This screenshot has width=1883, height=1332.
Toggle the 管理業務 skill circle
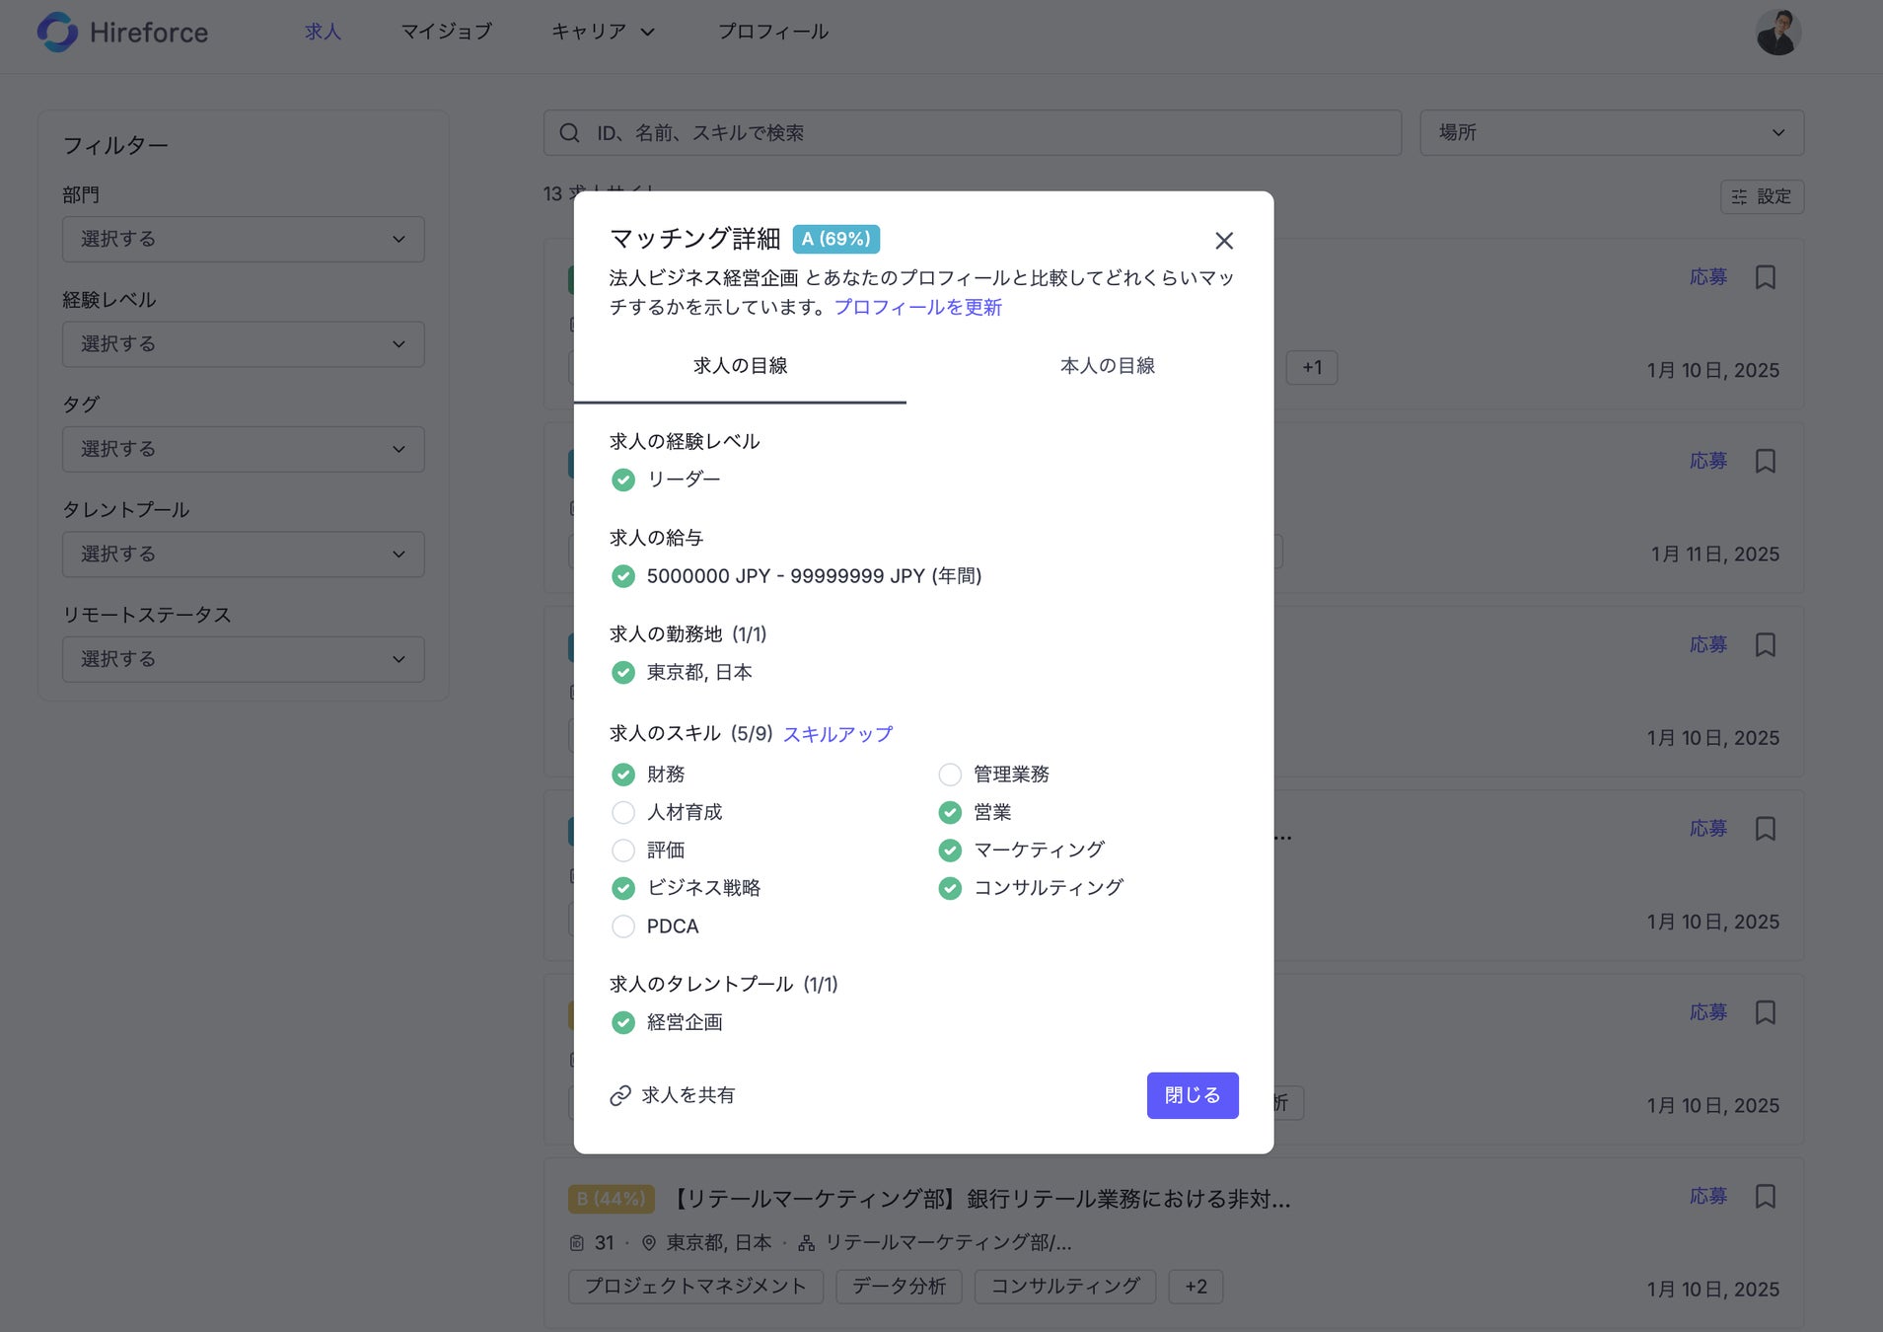tap(950, 775)
